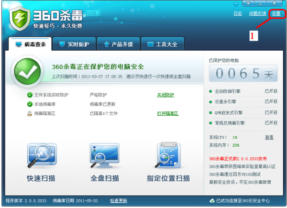The width and height of the screenshot is (287, 208).
Task: Click the 系统CPU 1% value
Action: point(235,137)
